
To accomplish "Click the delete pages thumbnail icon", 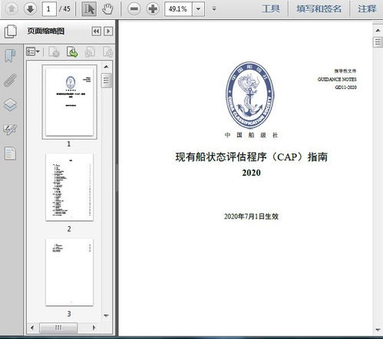I will click(x=54, y=51).
